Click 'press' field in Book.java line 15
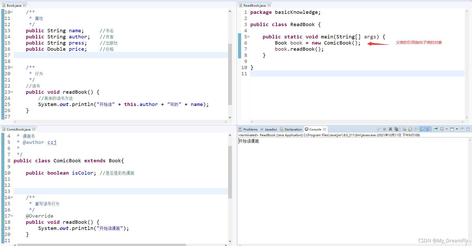Viewport: 472px width, 246px height. click(76, 43)
